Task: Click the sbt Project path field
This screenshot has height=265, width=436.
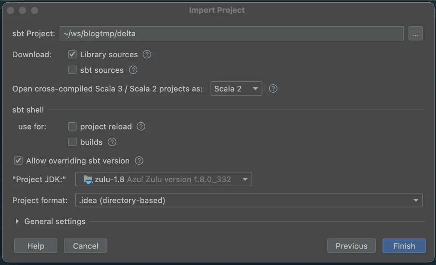Action: (231, 34)
